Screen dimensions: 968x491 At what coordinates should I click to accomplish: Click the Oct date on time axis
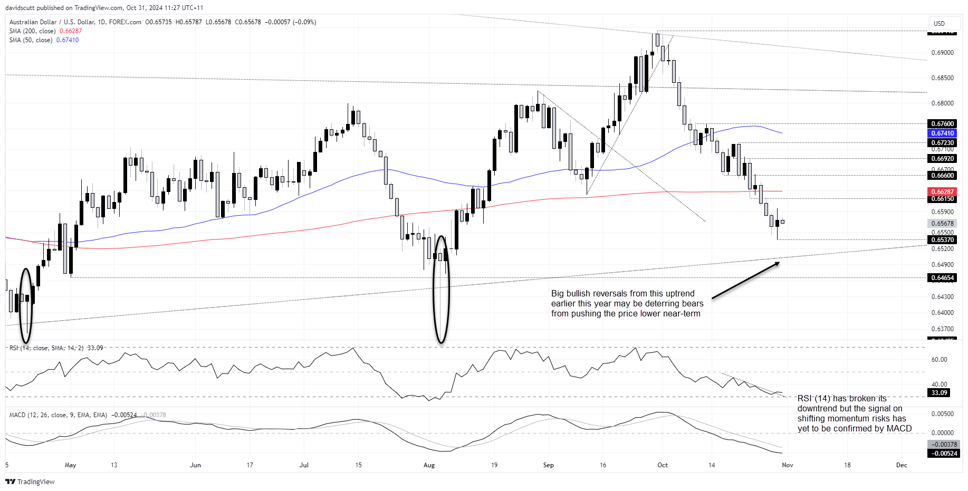coord(663,465)
